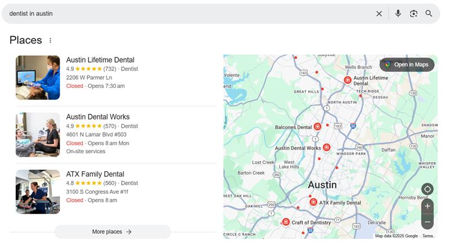Click the ATX Family Dental photo thumbnail
Screen dimensions: 451x249
38,192
